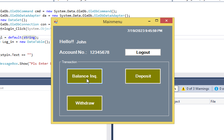Minimize the Mainmenu window
This screenshot has height=140, width=224.
[149, 21]
